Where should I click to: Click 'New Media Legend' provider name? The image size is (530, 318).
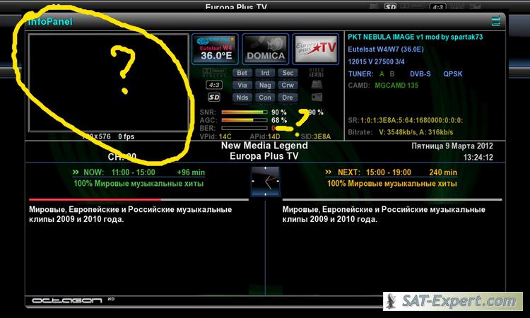tap(264, 146)
